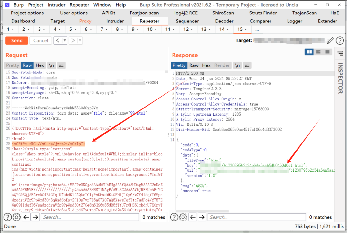Switch Response view to Pretty
This screenshot has width=347, height=233.
179,65
